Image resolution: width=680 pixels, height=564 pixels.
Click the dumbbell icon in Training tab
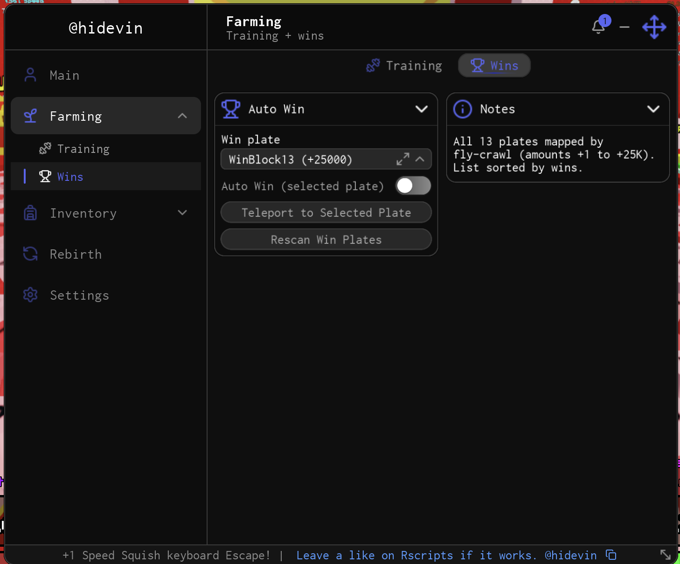coord(373,66)
